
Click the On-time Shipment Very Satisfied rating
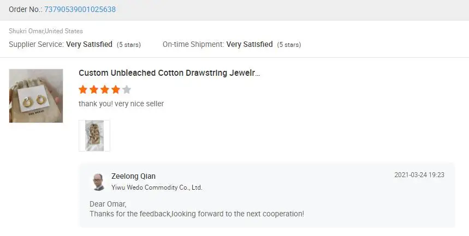[x=250, y=44]
